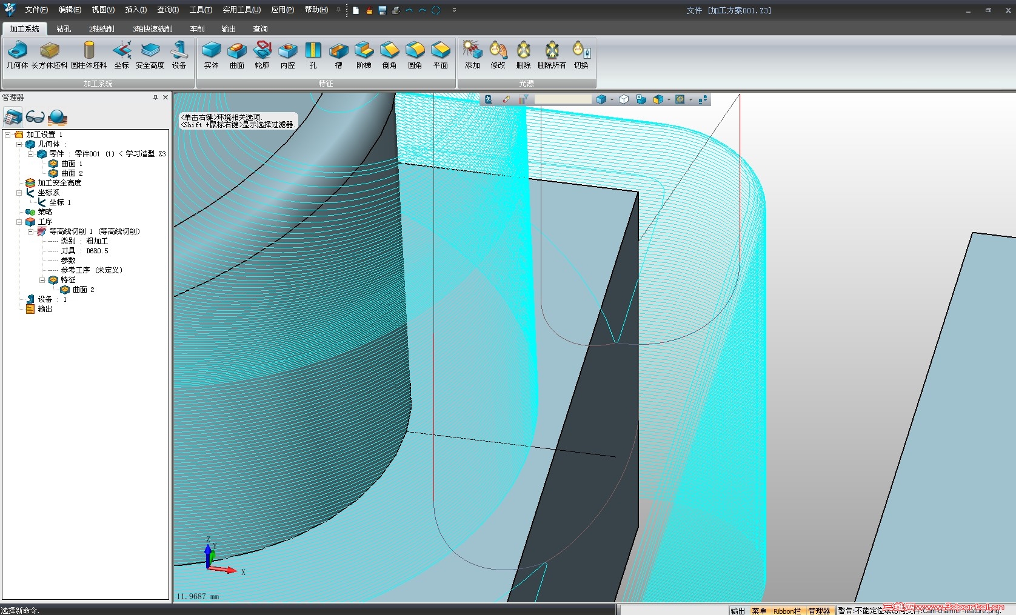Open the 安全高度 safe height tool
1016x615 pixels.
tap(150, 55)
